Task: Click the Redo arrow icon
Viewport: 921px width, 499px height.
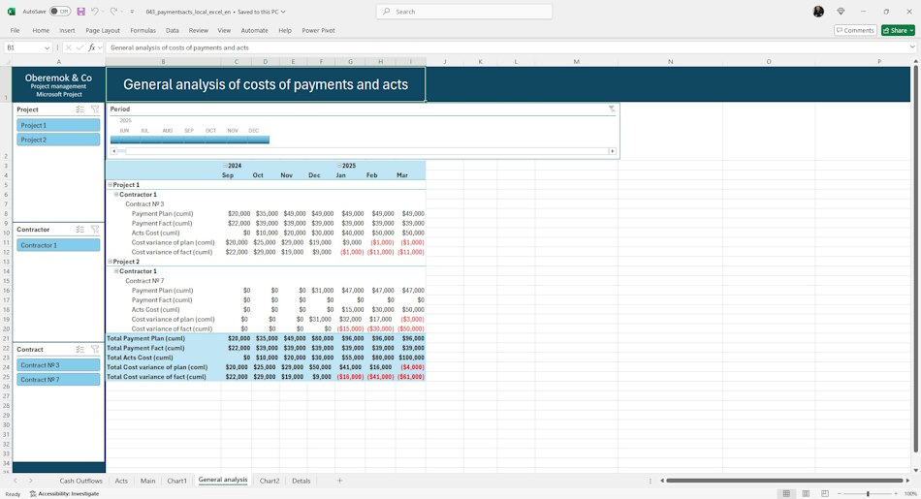Action: [x=113, y=12]
